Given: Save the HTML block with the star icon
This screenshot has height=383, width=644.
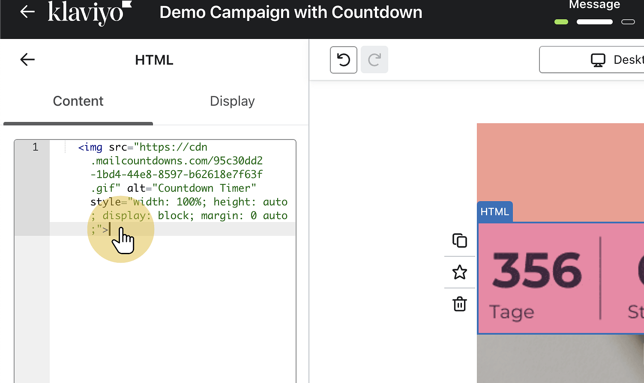Looking at the screenshot, I should [459, 272].
